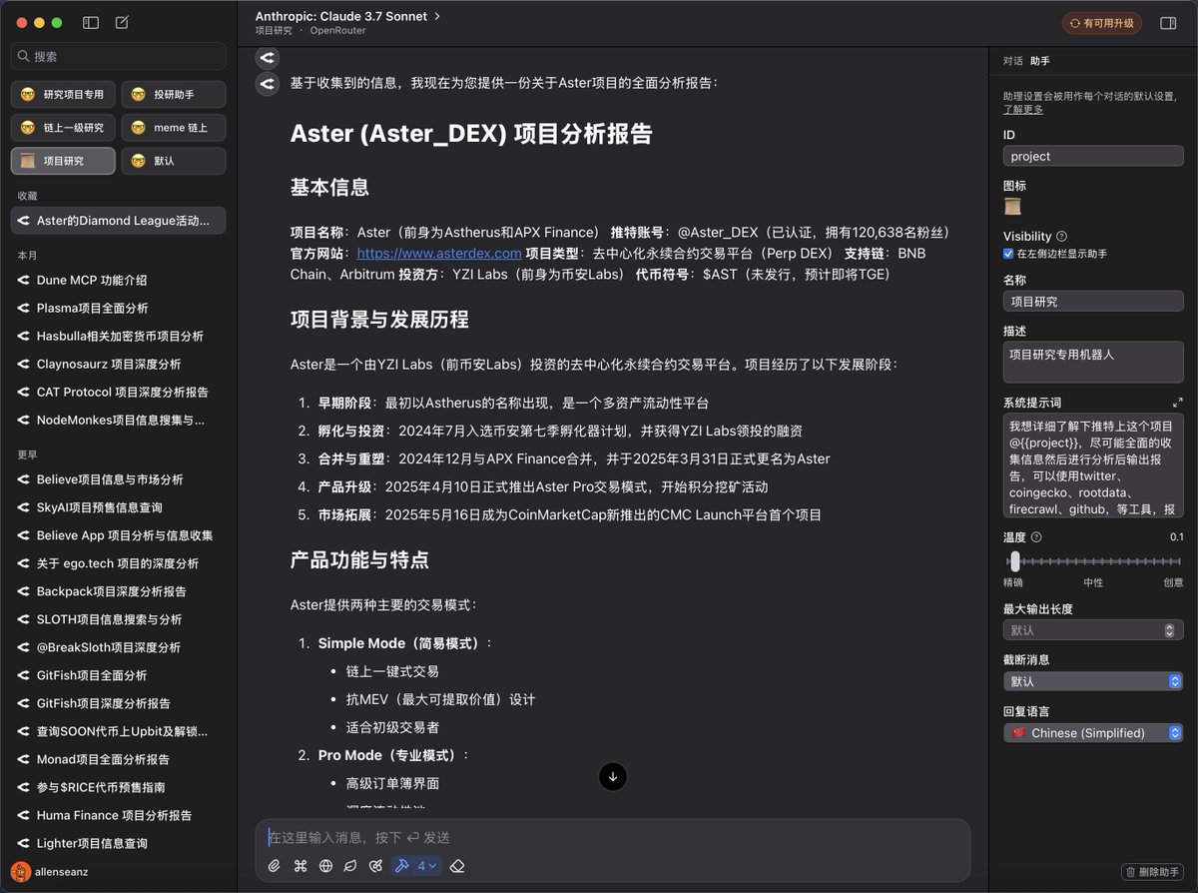Viewport: 1198px width, 893px height.
Task: Open the model selector Claude 3.7 Sonnet
Action: 347,16
